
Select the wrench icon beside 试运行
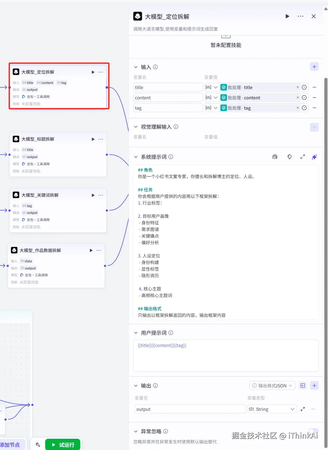[x=37, y=445]
